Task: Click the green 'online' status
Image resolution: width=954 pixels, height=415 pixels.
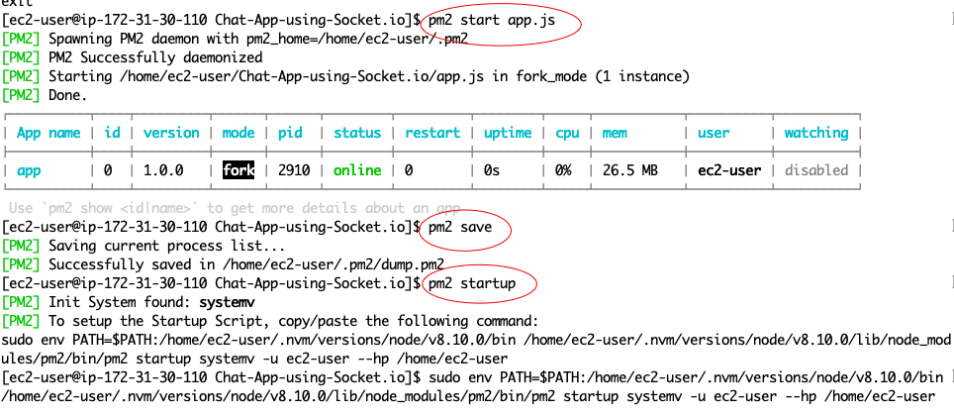Action: pos(357,170)
